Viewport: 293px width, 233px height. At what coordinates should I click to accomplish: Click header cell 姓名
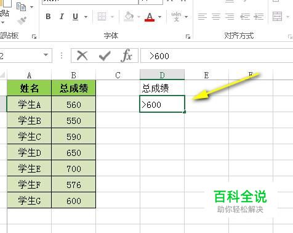29,88
